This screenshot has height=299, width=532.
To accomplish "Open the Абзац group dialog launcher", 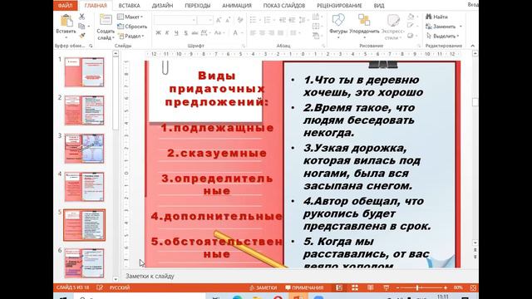I will [323, 46].
